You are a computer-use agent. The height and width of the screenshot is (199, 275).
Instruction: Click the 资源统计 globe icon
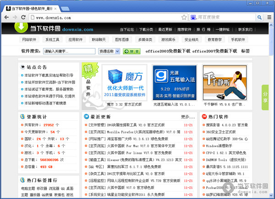point(22,116)
